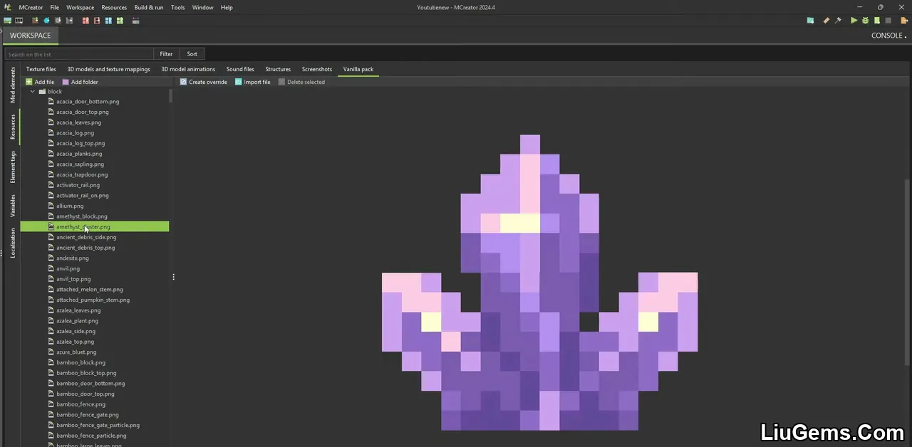Screen dimensions: 912x447
Task: Open the File menu
Action: coord(54,7)
